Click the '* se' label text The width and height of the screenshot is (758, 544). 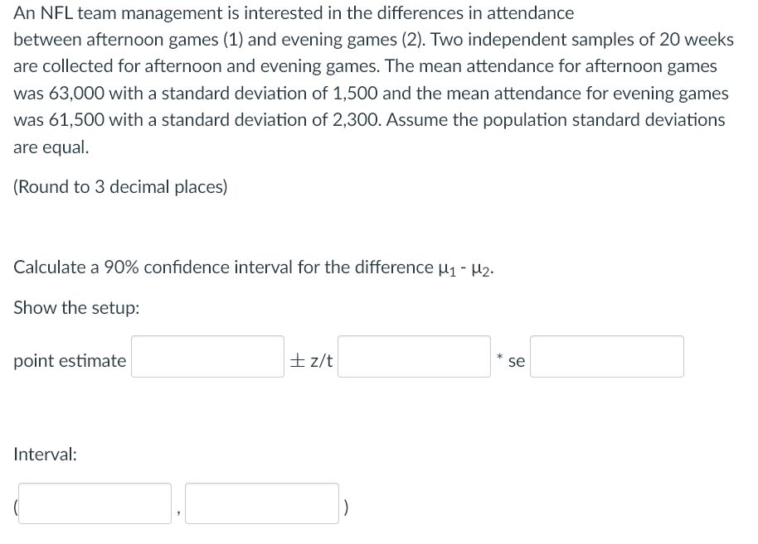point(510,361)
